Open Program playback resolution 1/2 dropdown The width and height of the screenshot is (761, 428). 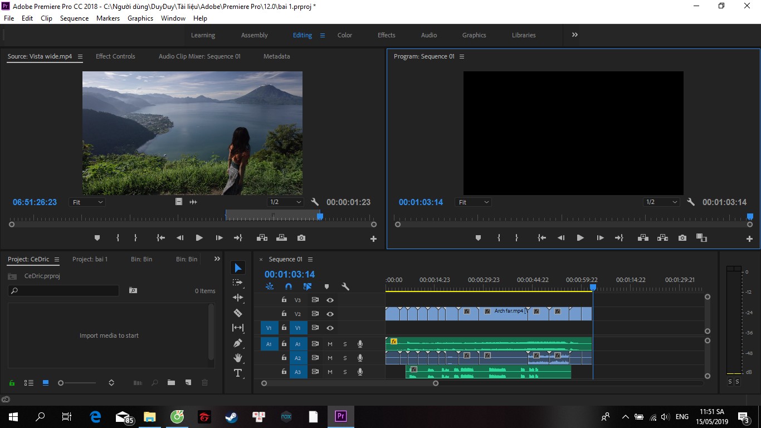[662, 202]
